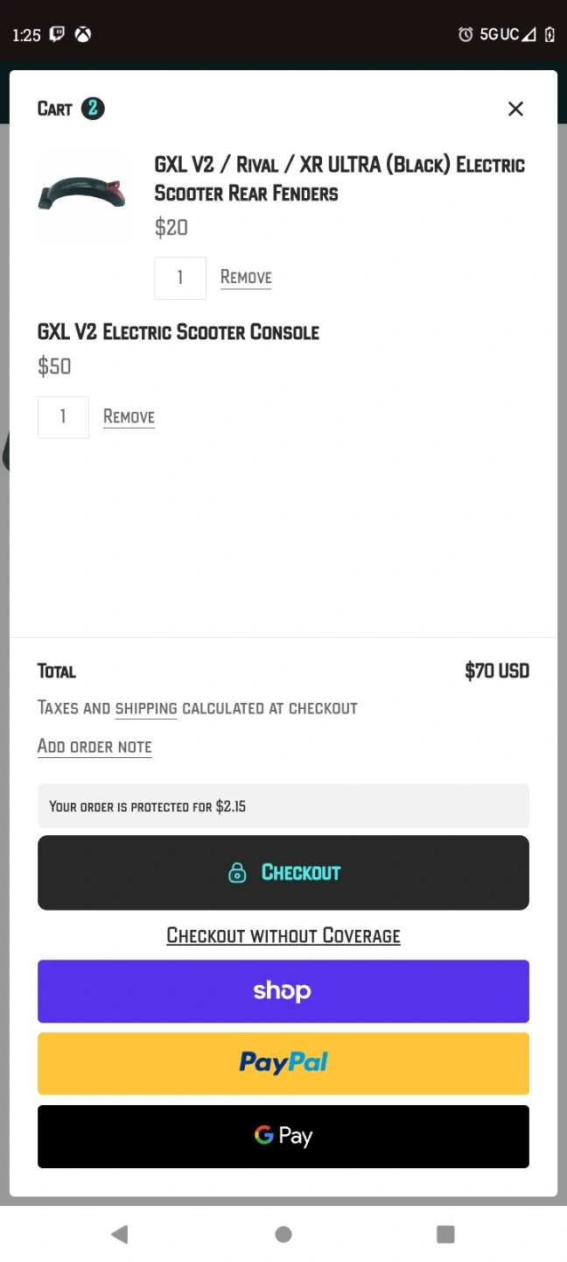567x1262 pixels.
Task: Open GXL V2 Electric Scooter Console title
Action: (178, 332)
